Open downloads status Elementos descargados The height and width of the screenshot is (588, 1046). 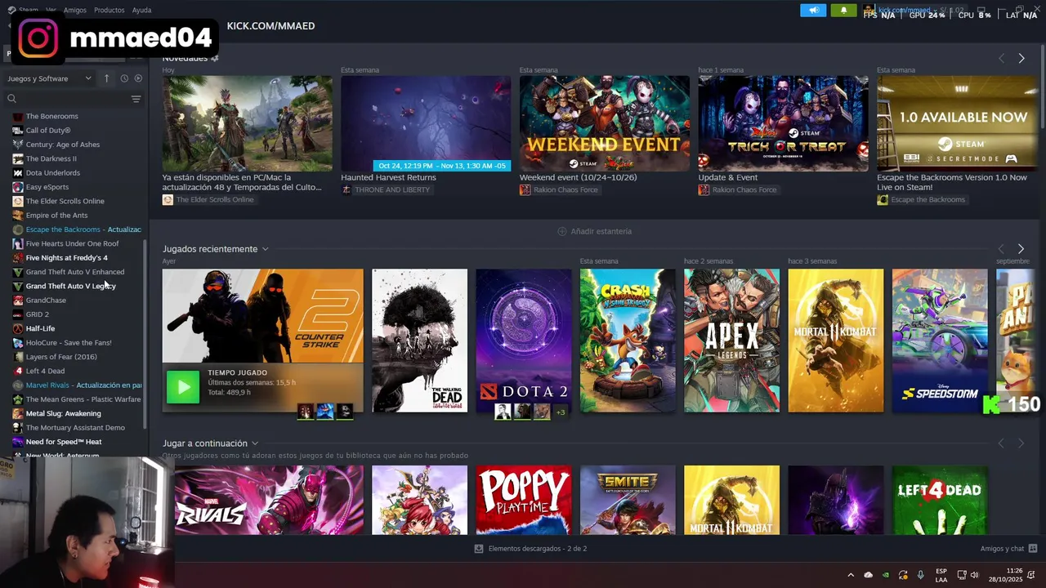tap(530, 549)
